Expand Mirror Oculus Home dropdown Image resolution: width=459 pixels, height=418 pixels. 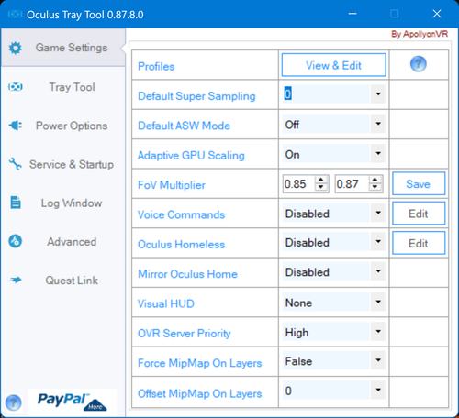[x=378, y=271]
